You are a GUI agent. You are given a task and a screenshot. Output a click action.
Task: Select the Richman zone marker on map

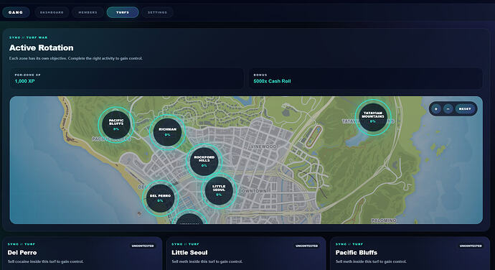tap(167, 132)
